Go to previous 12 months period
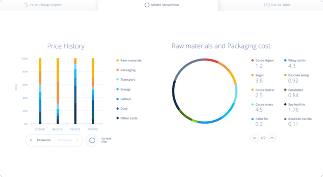 [31, 140]
